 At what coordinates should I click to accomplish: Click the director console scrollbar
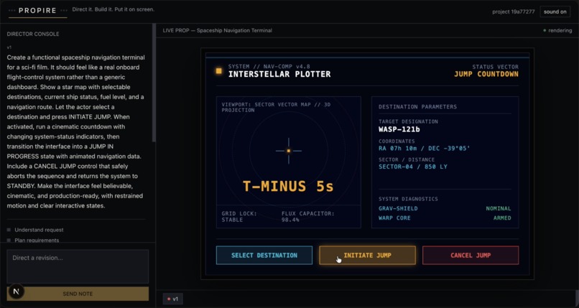[154, 83]
